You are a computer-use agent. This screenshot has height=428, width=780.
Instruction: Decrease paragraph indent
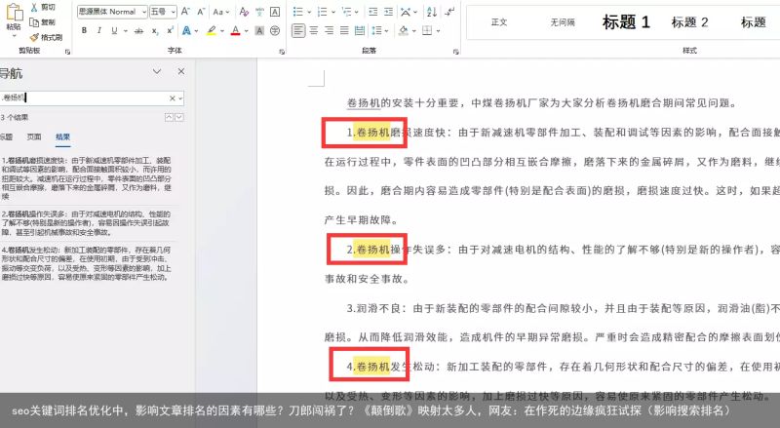[373, 11]
